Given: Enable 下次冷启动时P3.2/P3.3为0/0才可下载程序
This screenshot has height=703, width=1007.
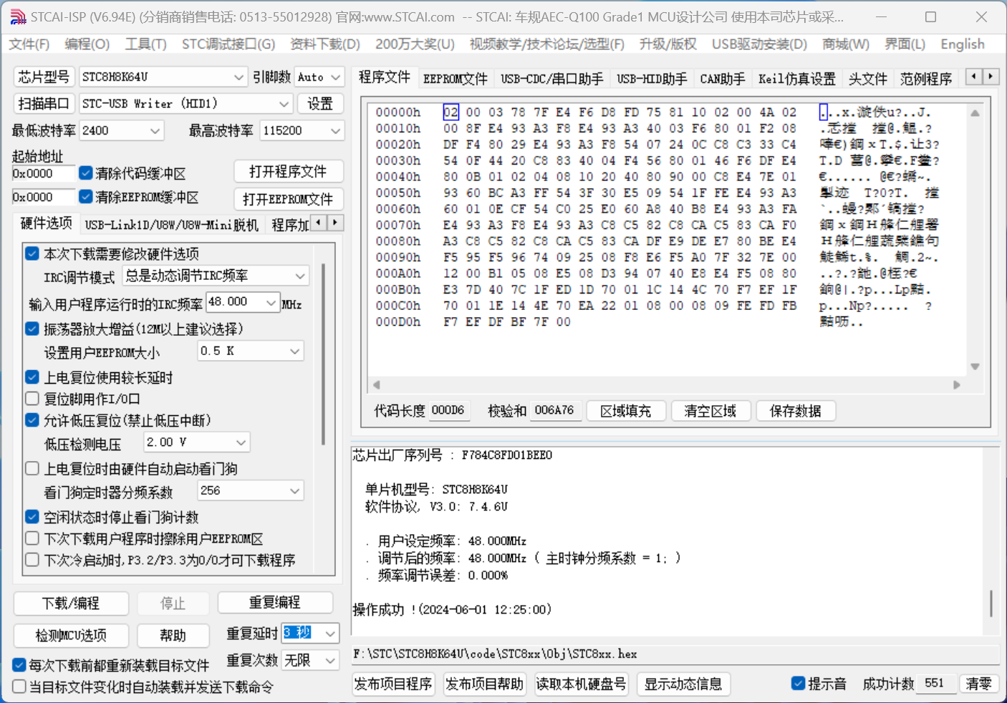Looking at the screenshot, I should 32,560.
